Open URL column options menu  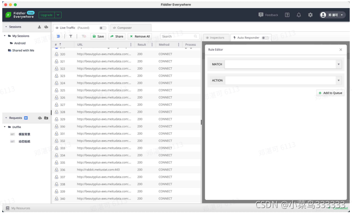[x=131, y=44]
